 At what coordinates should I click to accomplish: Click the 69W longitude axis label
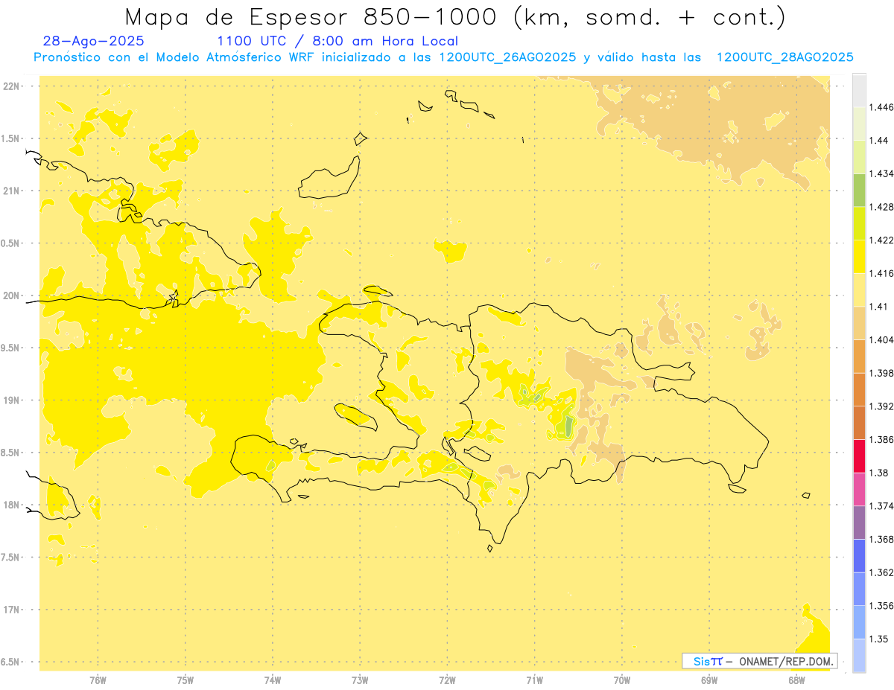[x=709, y=680]
